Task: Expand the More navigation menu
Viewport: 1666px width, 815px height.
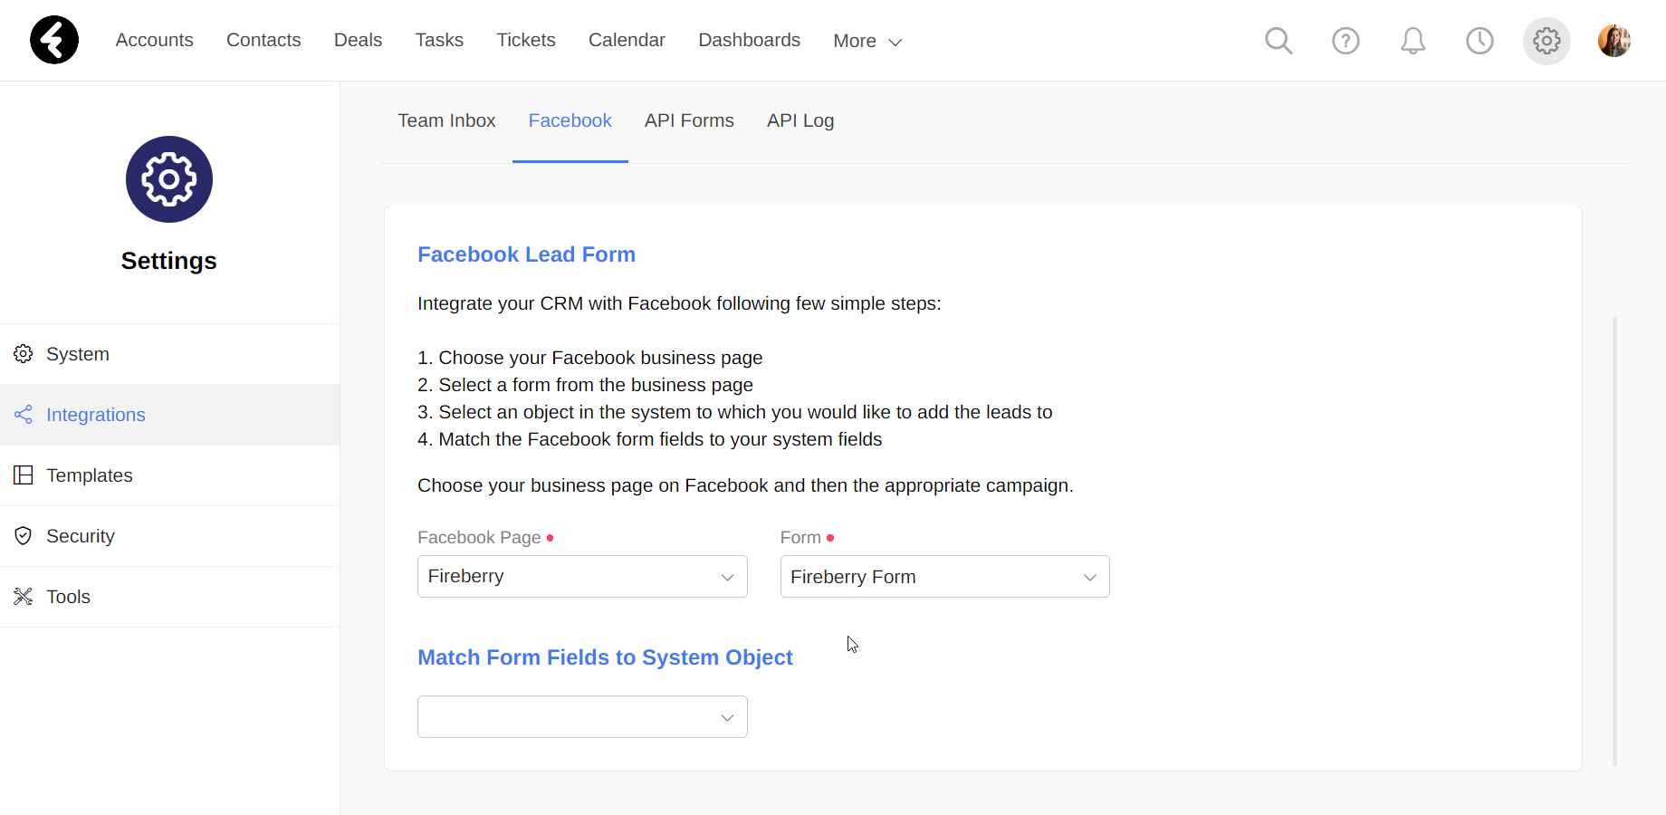Action: pyautogui.click(x=867, y=41)
